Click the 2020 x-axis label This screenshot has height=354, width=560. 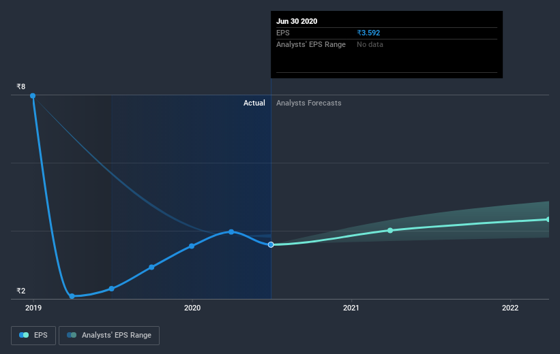point(192,308)
